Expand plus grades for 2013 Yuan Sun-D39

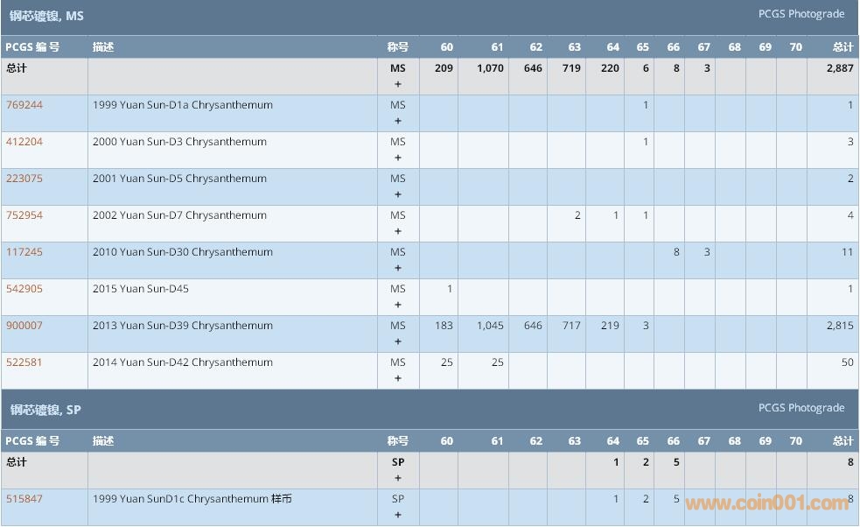click(x=398, y=342)
